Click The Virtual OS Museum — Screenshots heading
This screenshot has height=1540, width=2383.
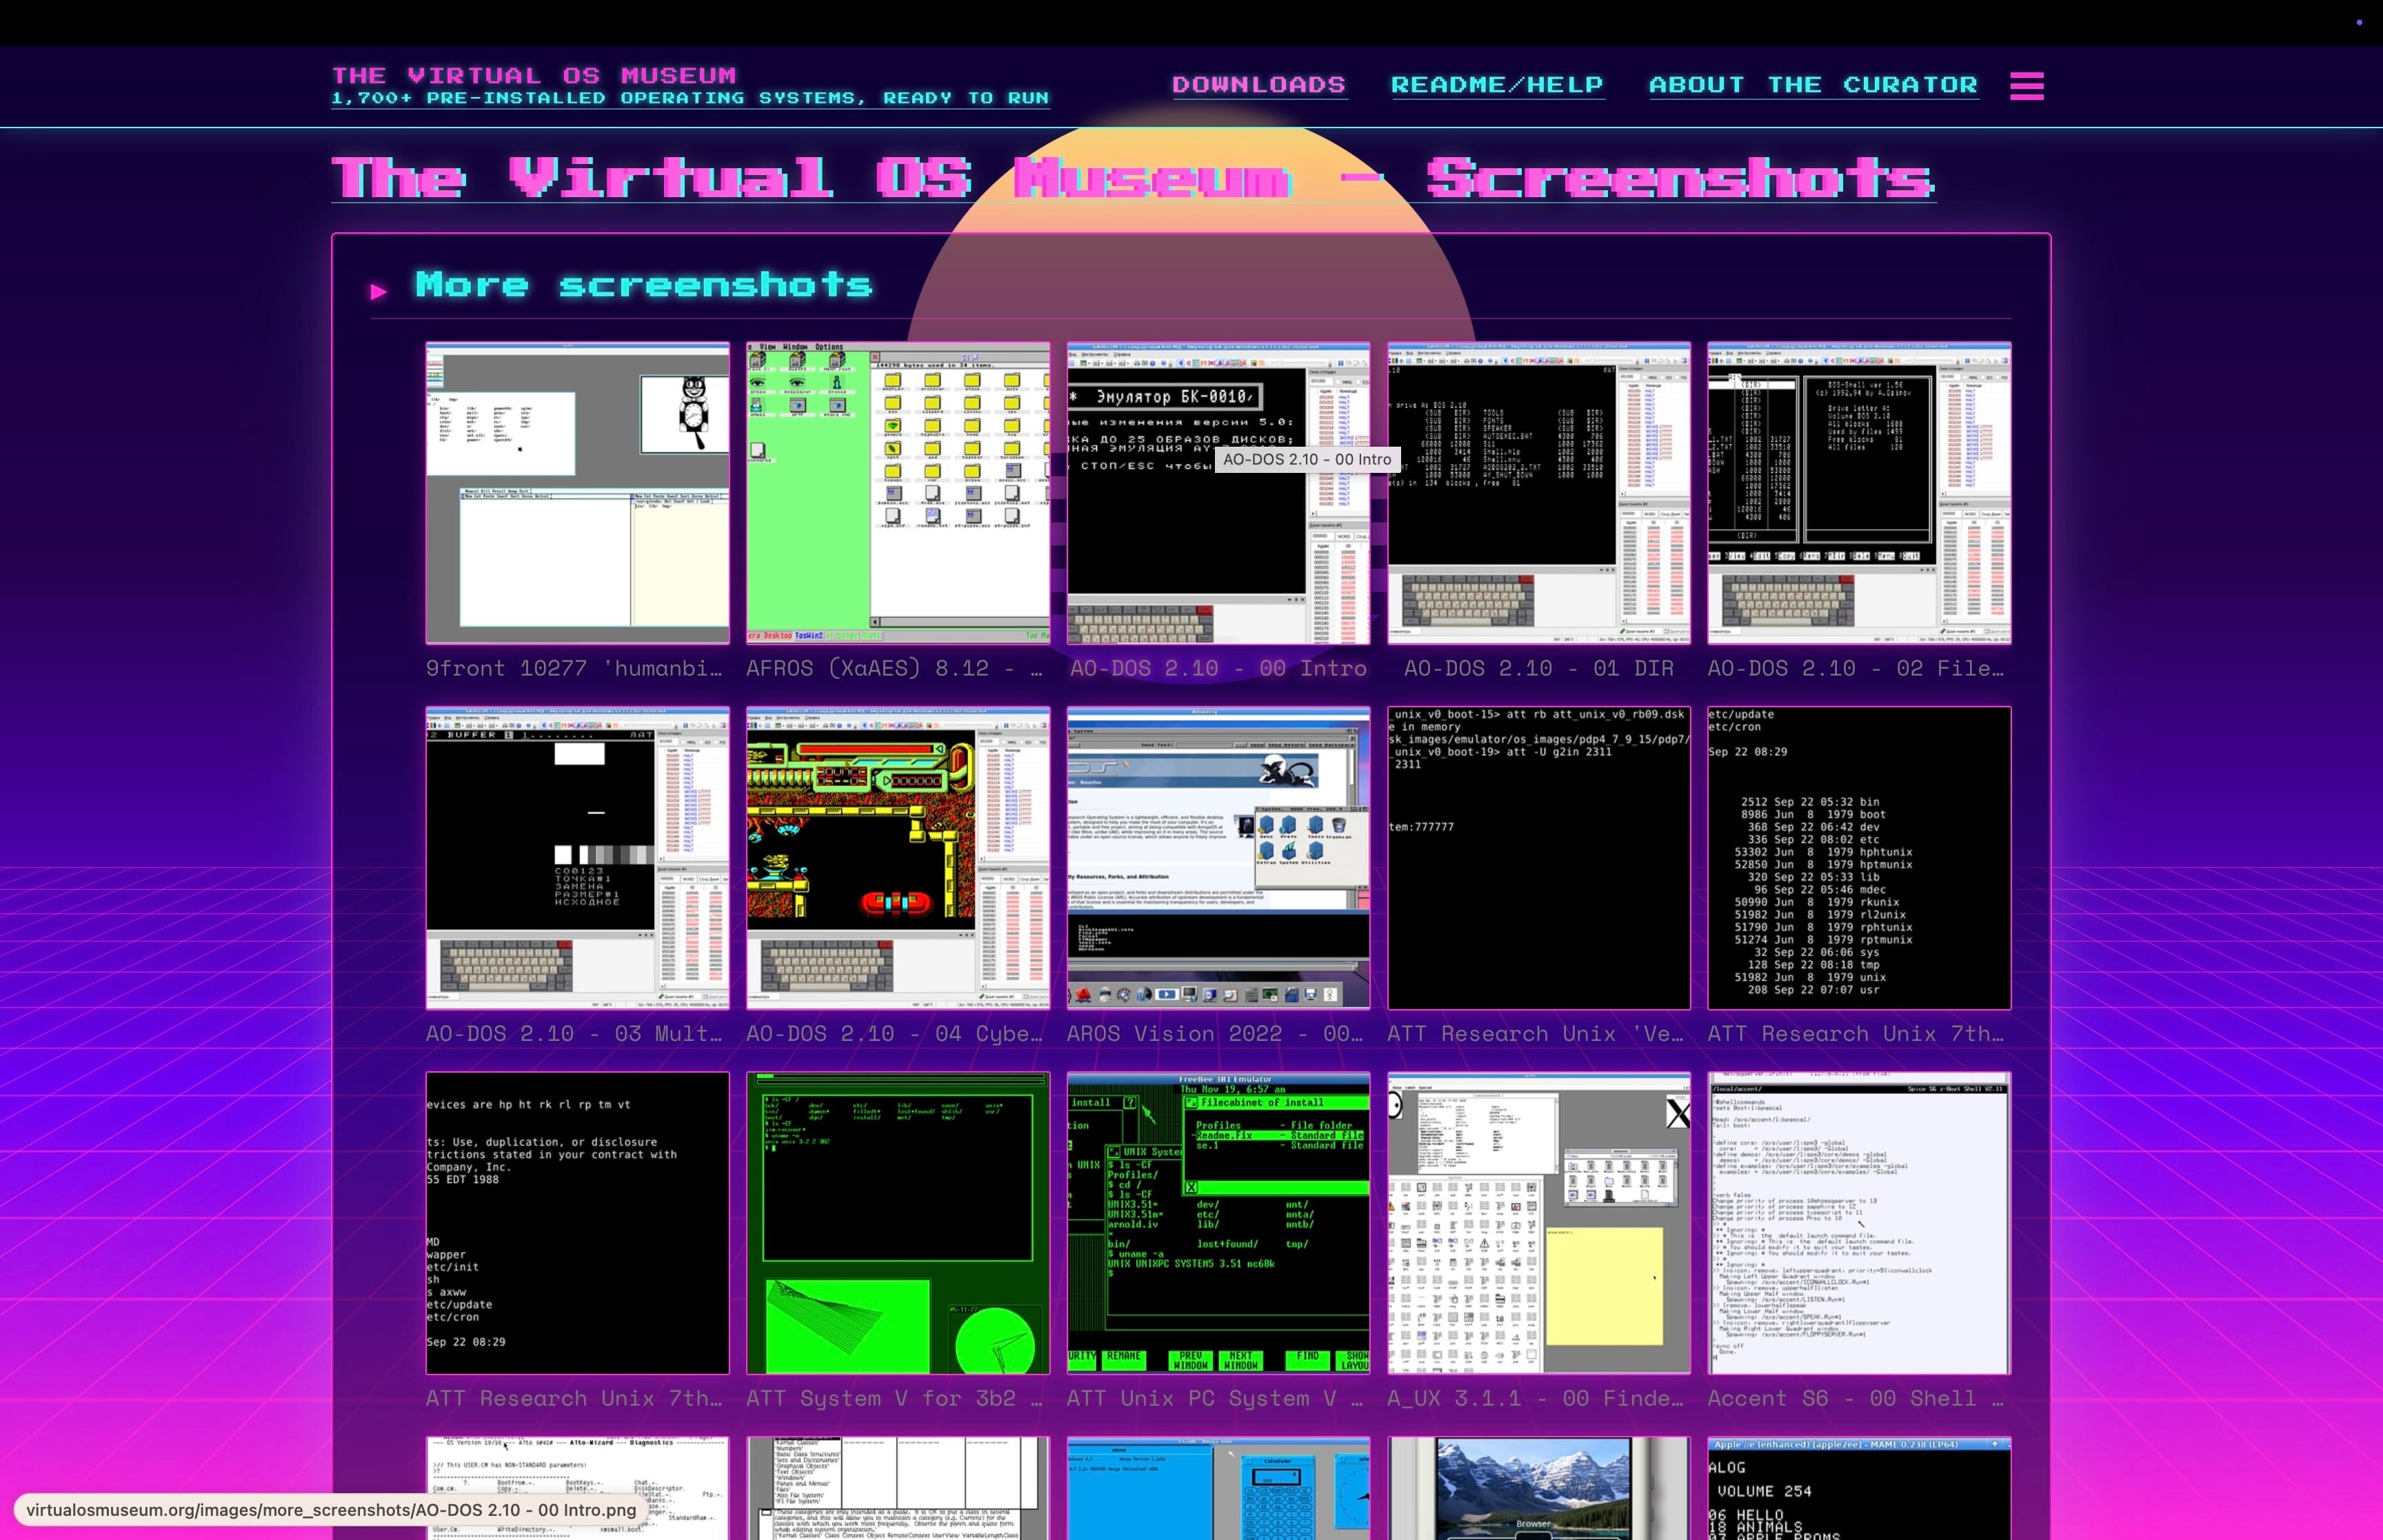point(1133,178)
